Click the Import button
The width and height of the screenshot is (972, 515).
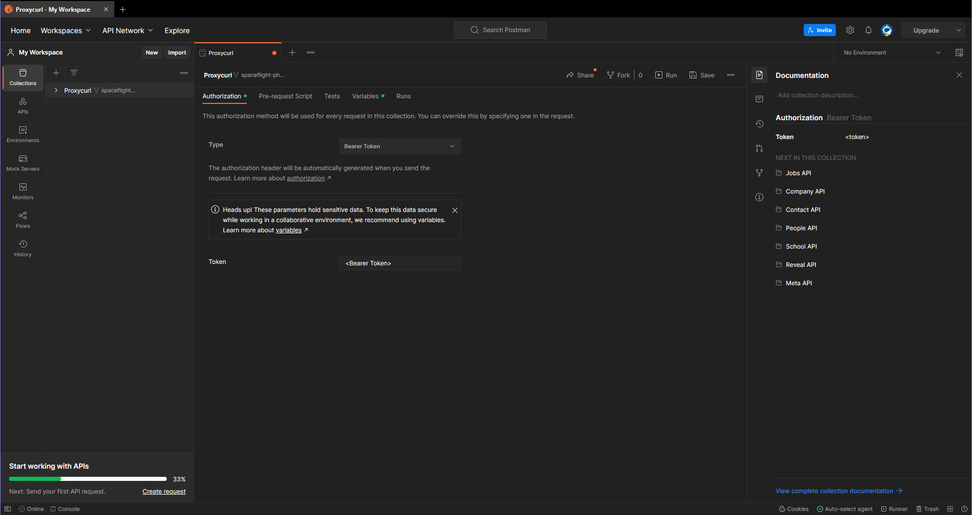pos(177,52)
